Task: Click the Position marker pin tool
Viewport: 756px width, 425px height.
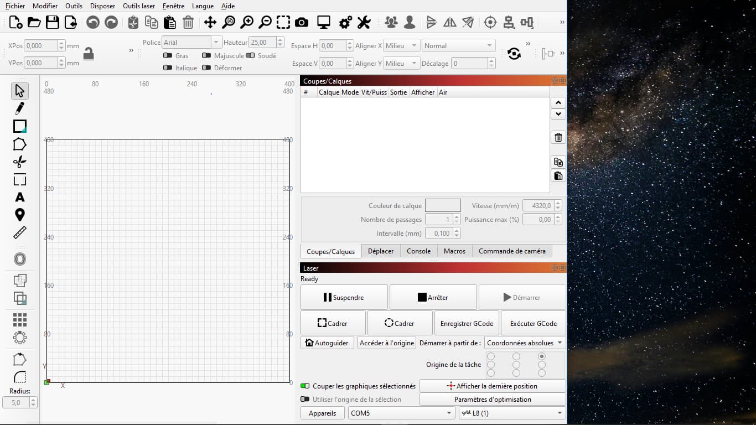Action: click(20, 215)
